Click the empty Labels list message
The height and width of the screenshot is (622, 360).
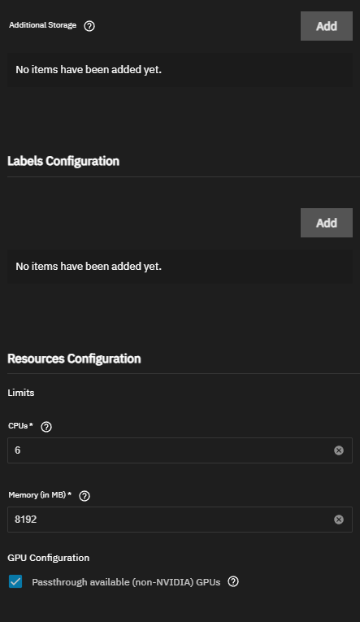pyautogui.click(x=89, y=267)
